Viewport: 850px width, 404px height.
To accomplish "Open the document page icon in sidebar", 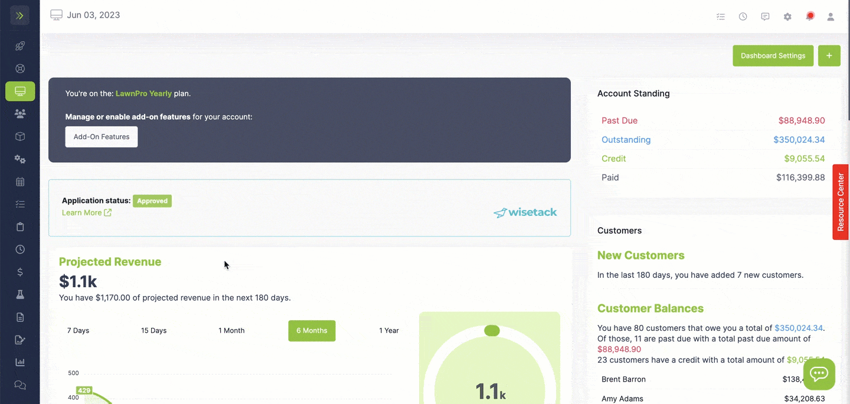I will tap(20, 317).
